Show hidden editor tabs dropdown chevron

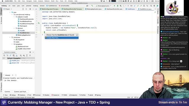[x=155, y=9]
